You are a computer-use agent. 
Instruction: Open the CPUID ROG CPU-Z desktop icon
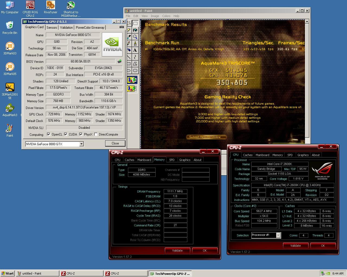pyautogui.click(x=30, y=9)
